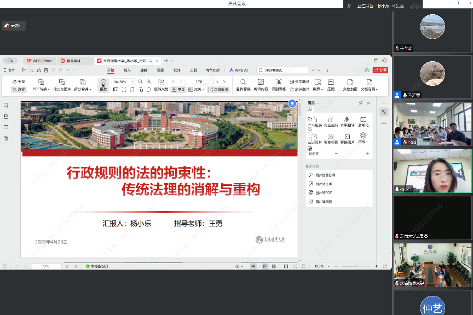473x315 pixels.
Task: Click 图片转PDF in more functions
Action: pyautogui.click(x=324, y=193)
